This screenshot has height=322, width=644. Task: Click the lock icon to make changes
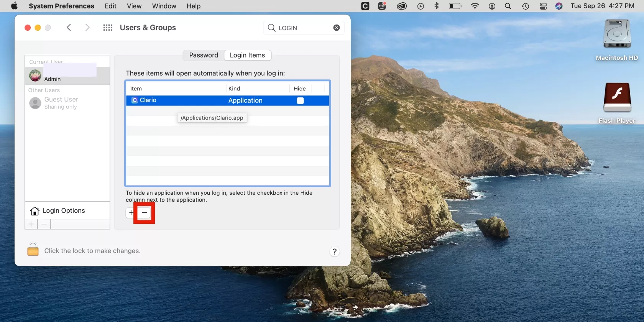33,250
